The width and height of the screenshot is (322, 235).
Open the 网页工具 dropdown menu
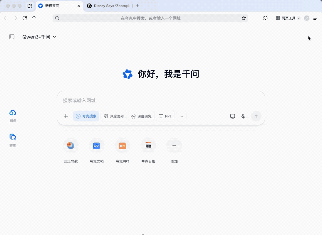288,18
